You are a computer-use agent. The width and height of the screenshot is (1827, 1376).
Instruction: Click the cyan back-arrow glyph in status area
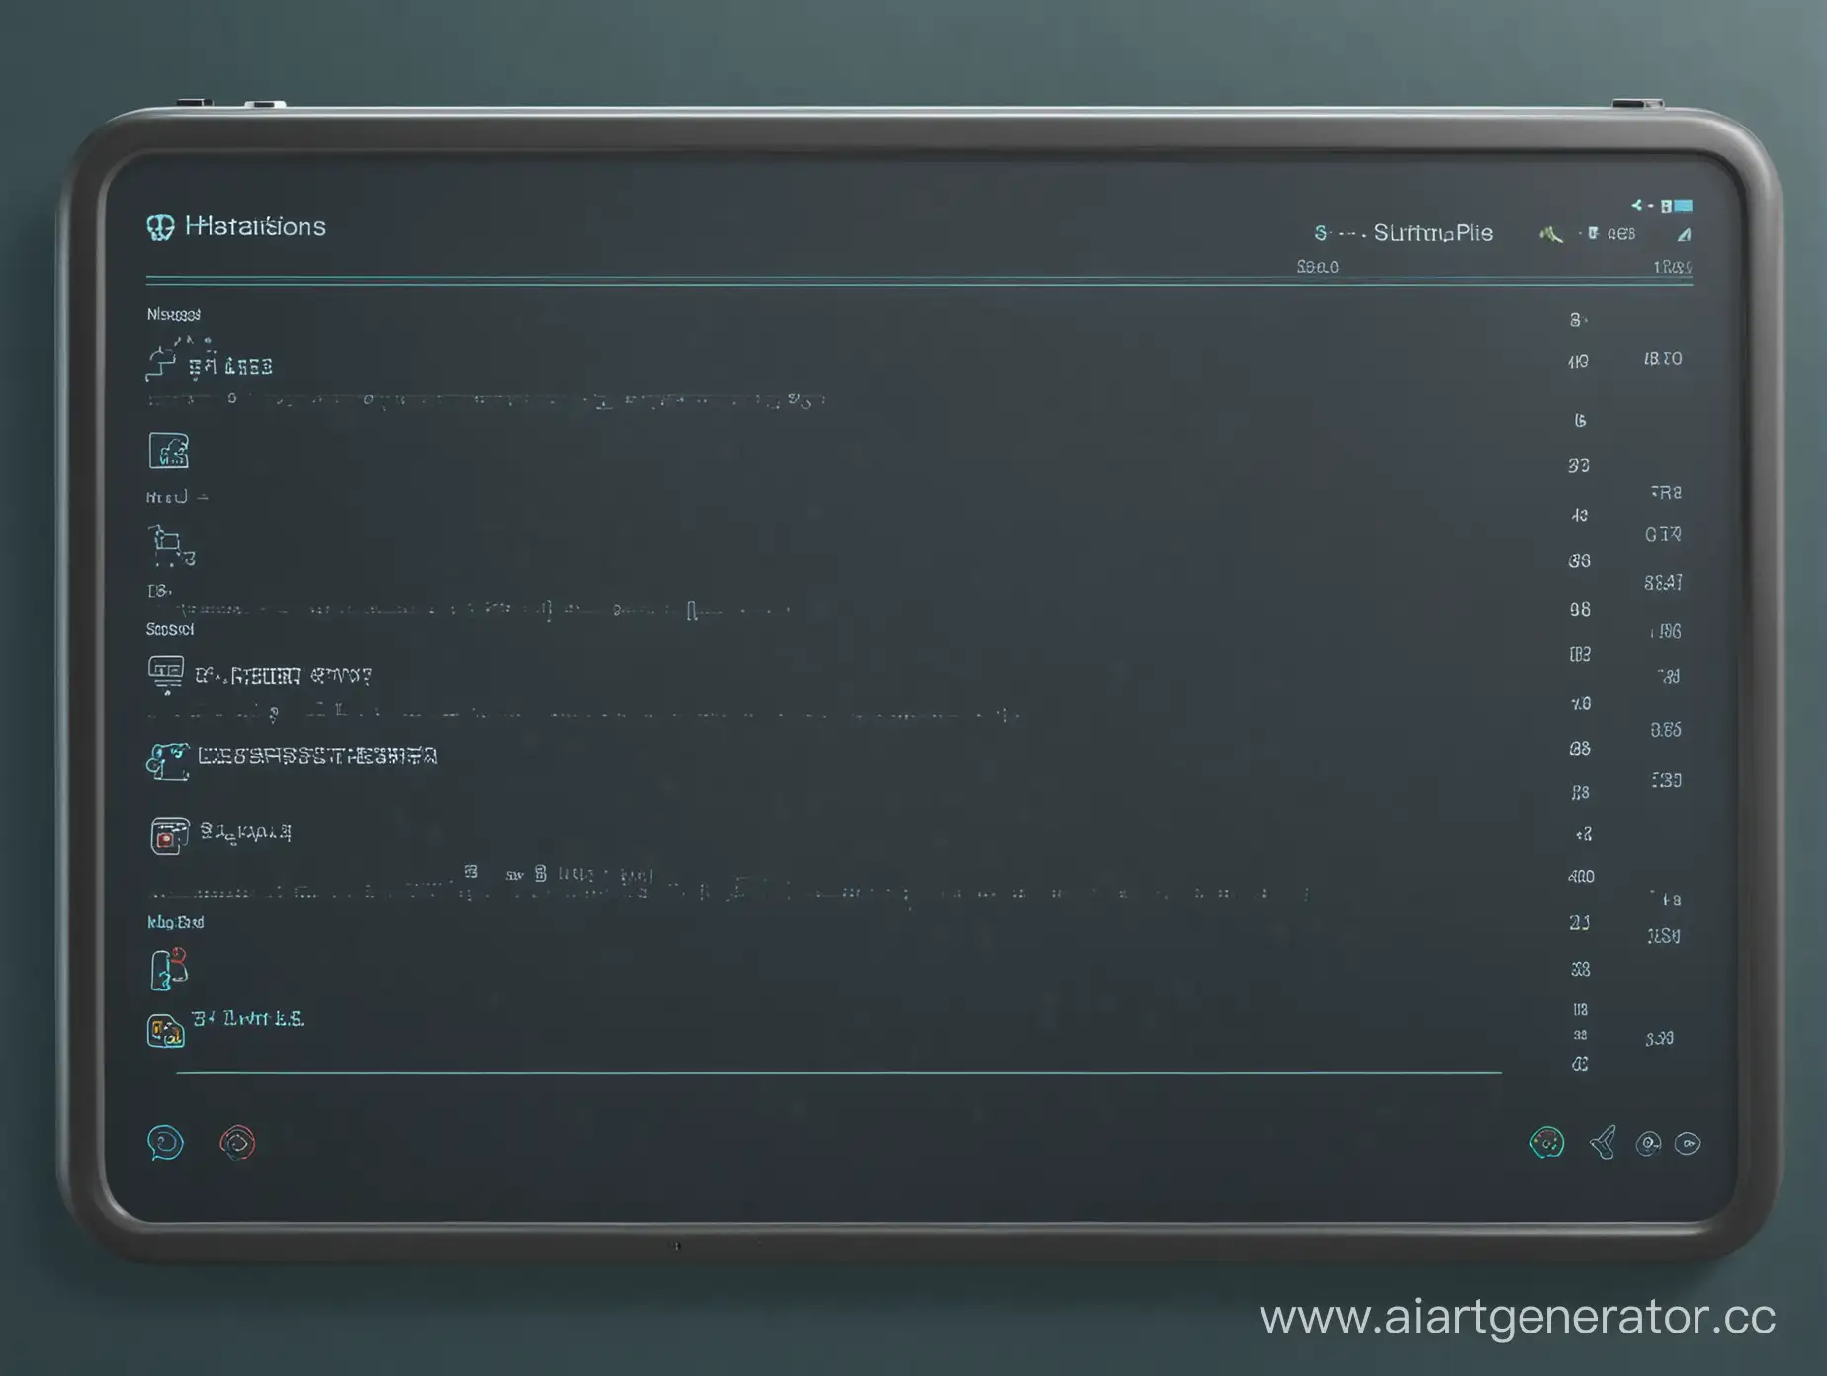tap(1637, 205)
